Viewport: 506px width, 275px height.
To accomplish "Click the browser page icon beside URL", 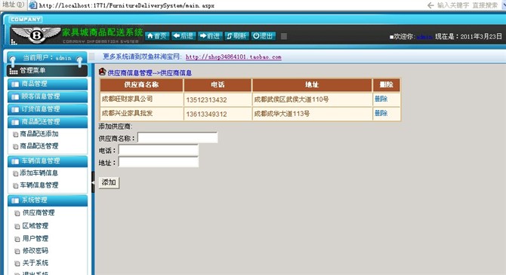I will pyautogui.click(x=32, y=5).
